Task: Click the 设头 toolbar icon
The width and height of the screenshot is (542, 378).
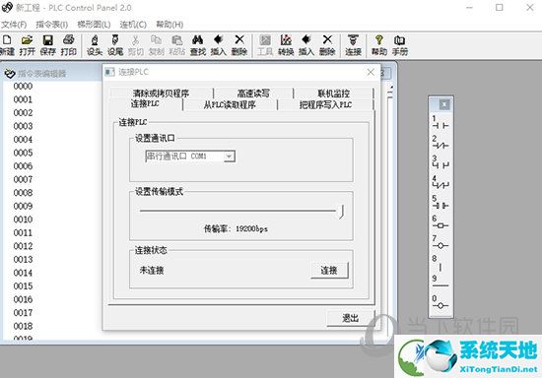Action: tap(95, 45)
